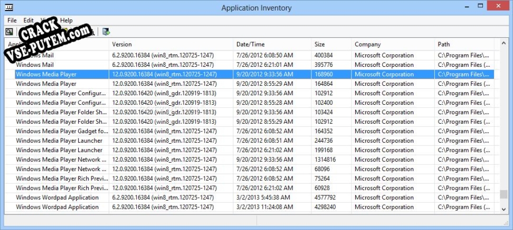Click date cell 7/26/2012 6:08:50 AM

click(264, 55)
